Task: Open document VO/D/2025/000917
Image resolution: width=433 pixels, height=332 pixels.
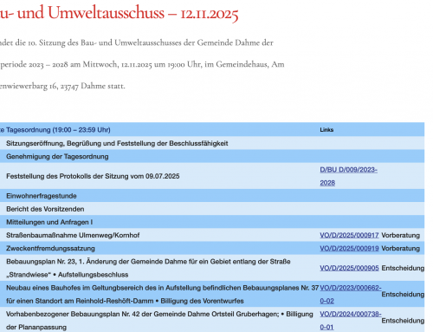Action: click(349, 235)
